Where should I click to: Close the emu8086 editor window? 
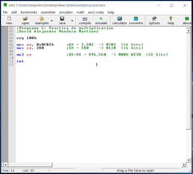click(185, 5)
